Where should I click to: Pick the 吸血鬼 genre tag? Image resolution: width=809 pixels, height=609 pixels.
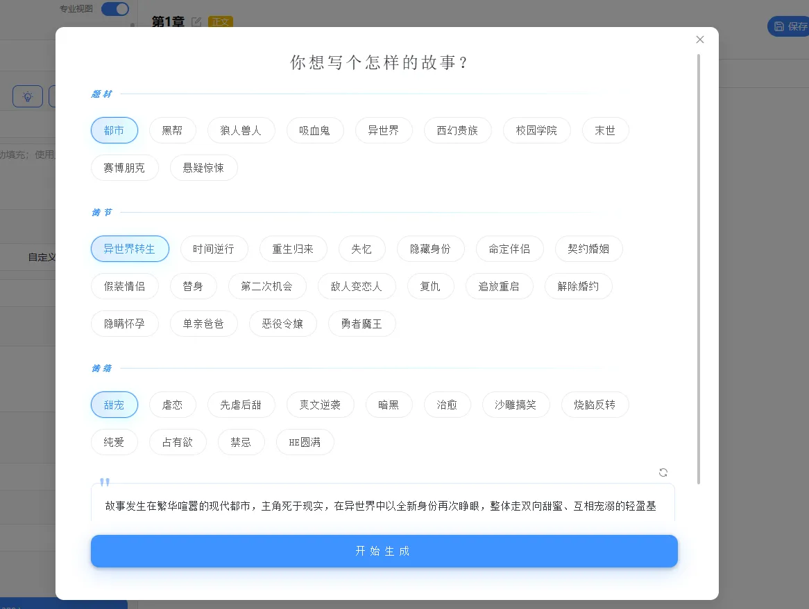tap(315, 130)
